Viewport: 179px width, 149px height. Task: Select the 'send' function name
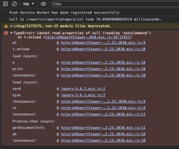17,89
